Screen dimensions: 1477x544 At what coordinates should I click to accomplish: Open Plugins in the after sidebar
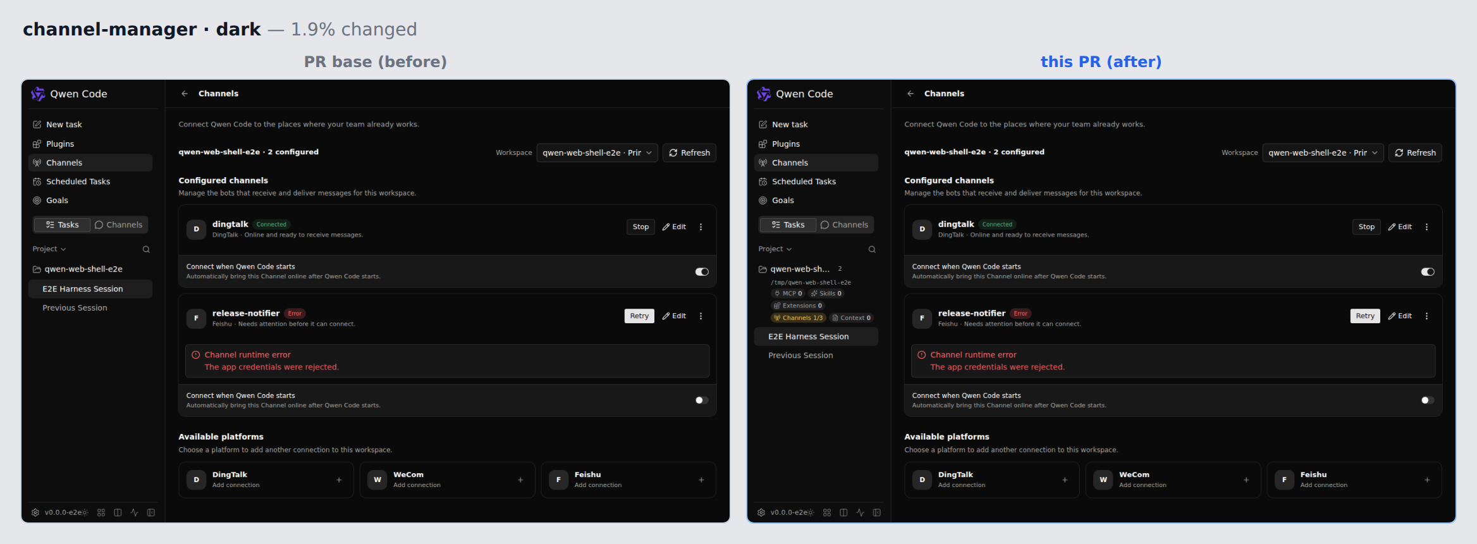(816, 144)
